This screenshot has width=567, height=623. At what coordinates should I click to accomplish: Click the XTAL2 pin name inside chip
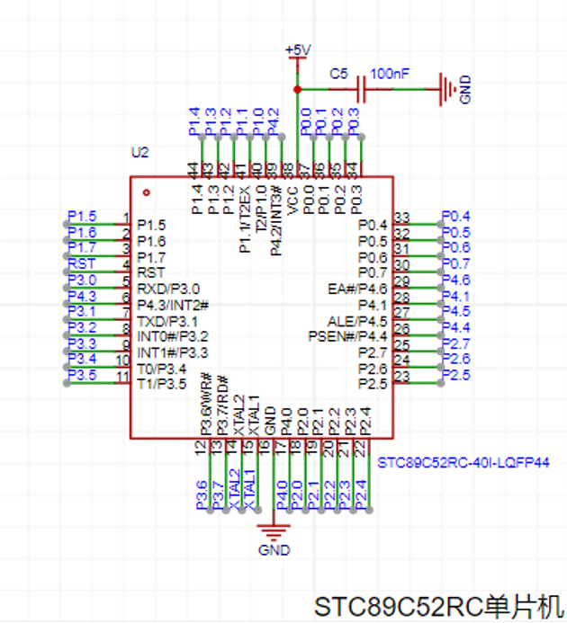click(238, 414)
